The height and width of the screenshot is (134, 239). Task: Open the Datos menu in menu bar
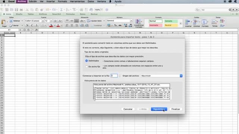coord(91,1)
